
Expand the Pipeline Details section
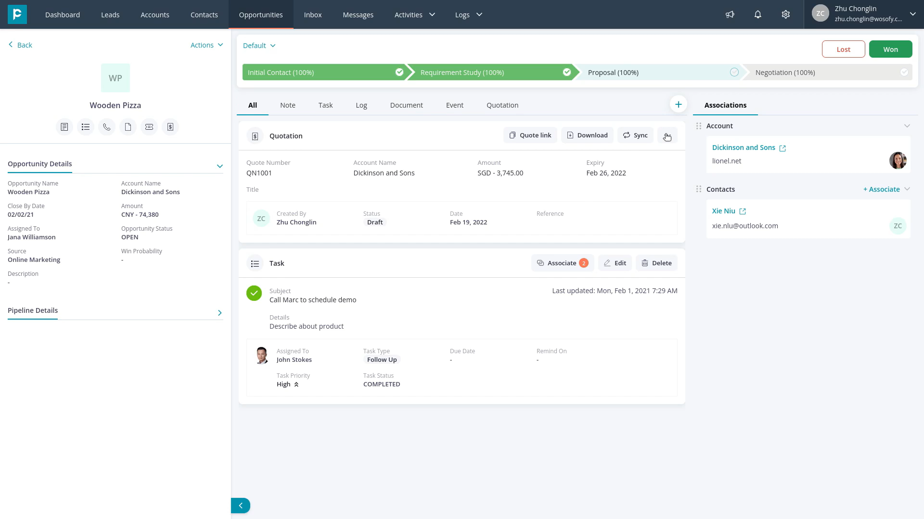click(220, 313)
